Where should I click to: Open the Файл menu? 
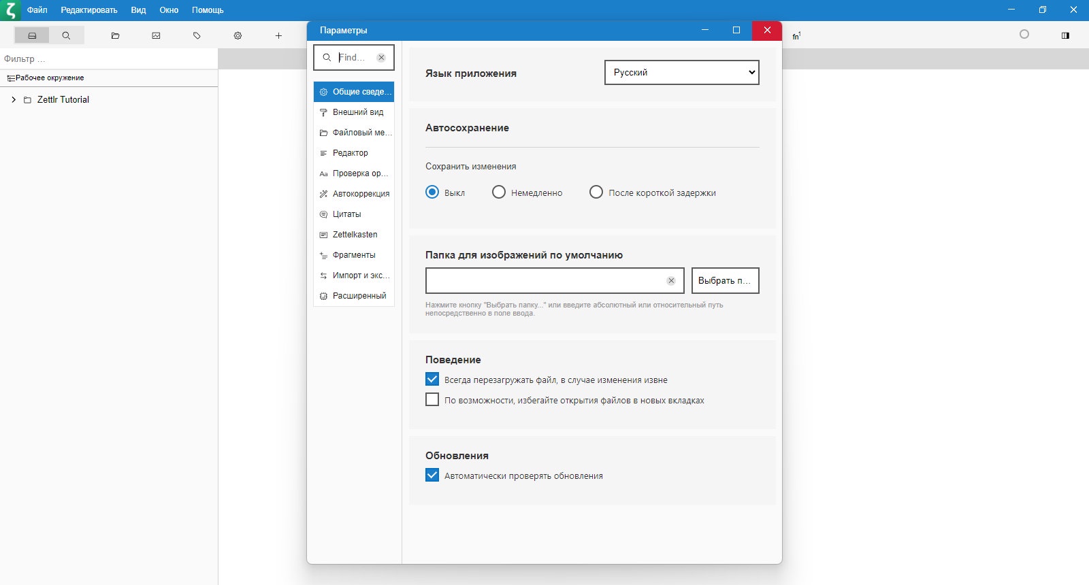click(x=37, y=10)
